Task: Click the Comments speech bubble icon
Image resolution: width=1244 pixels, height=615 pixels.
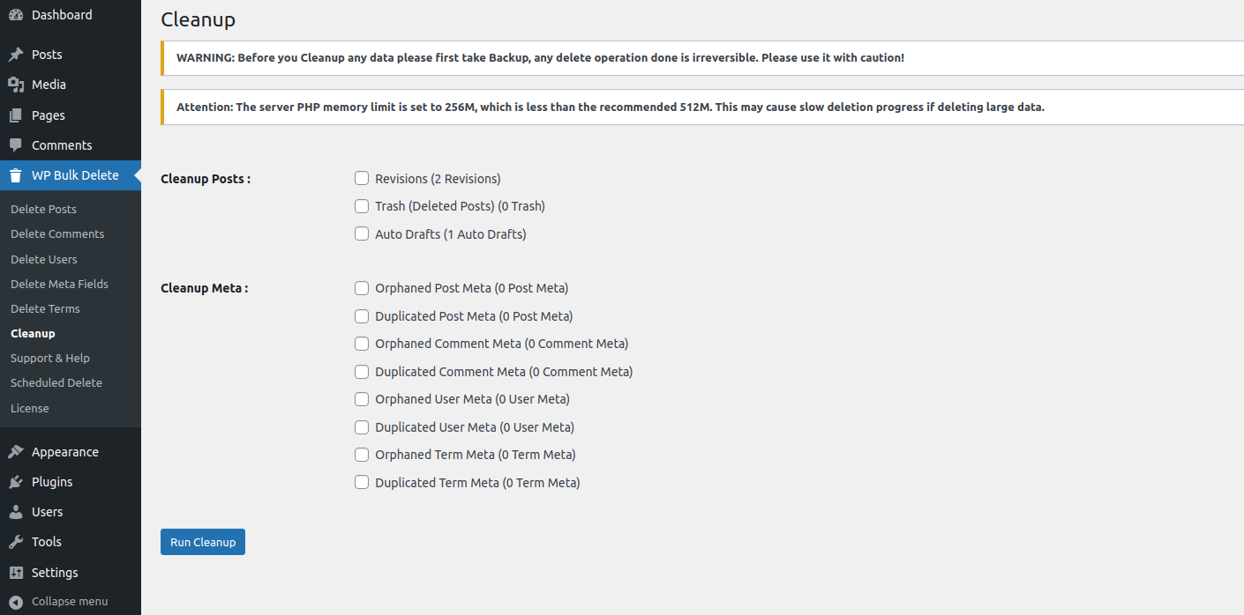Action: [x=16, y=145]
